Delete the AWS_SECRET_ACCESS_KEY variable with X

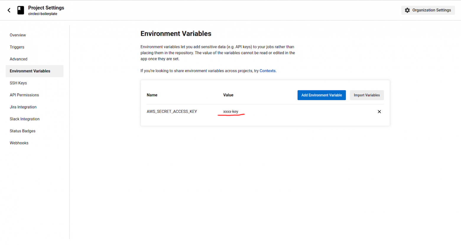pyautogui.click(x=379, y=112)
